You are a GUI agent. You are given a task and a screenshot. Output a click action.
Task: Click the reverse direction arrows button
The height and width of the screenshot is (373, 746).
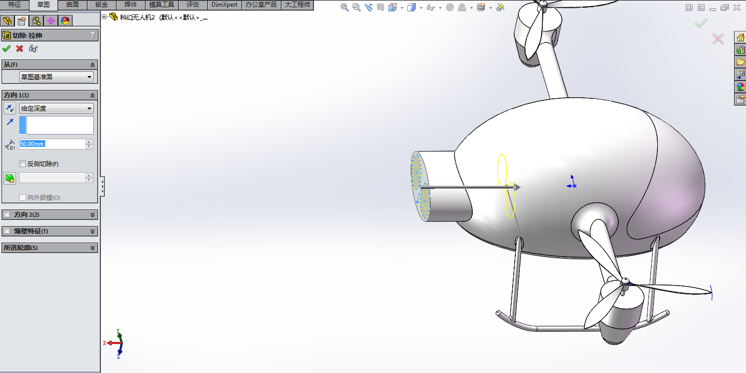10,108
